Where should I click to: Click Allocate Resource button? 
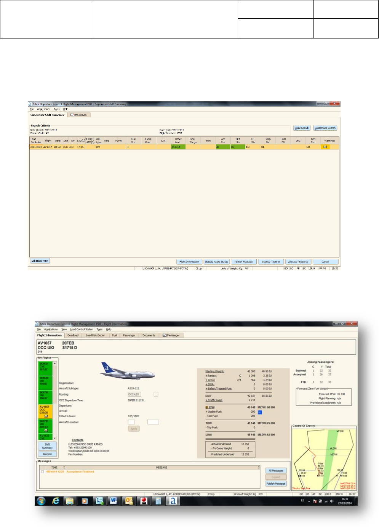298,262
